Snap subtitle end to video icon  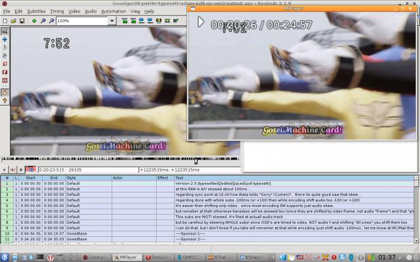[150, 20]
